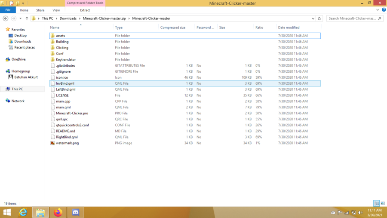Viewport: 387px width, 218px height.
Task: Select Favorites in the navigation pane
Action: click(18, 29)
